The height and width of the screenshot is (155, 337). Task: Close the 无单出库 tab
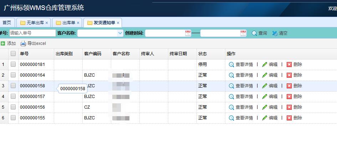47,23
